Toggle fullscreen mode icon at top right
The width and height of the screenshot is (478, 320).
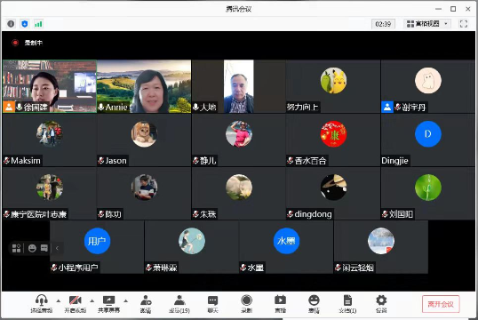click(464, 24)
